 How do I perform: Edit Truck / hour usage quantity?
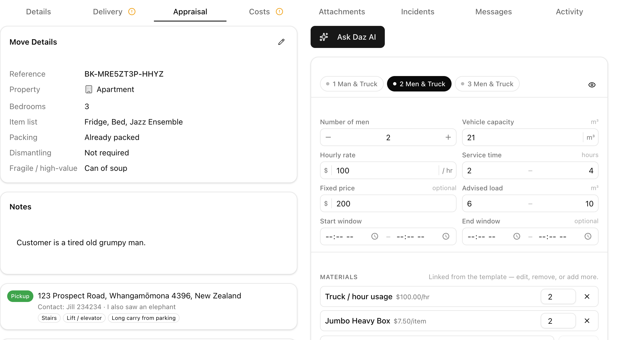[558, 296]
